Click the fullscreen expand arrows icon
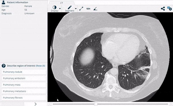 [x=81, y=9]
